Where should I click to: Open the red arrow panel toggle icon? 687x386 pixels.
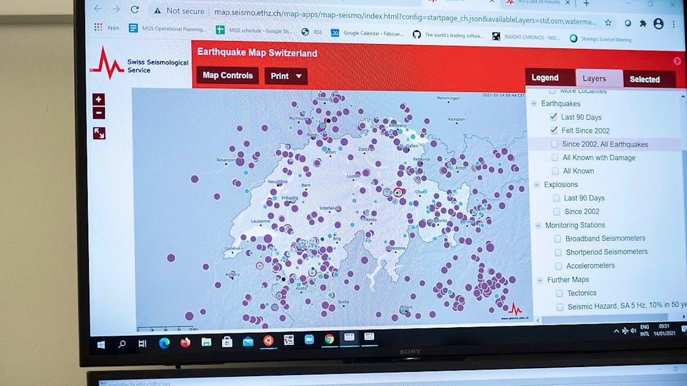(677, 61)
